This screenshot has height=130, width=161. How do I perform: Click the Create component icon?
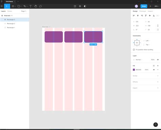tap(80, 6)
